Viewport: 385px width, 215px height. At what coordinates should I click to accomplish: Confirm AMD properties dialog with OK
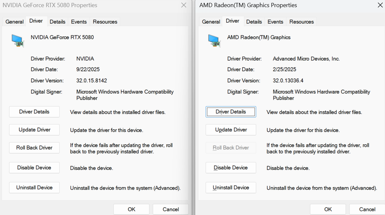[328, 209]
